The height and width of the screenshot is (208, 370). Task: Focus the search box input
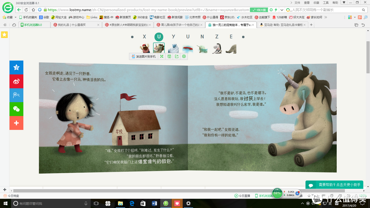pos(326,10)
